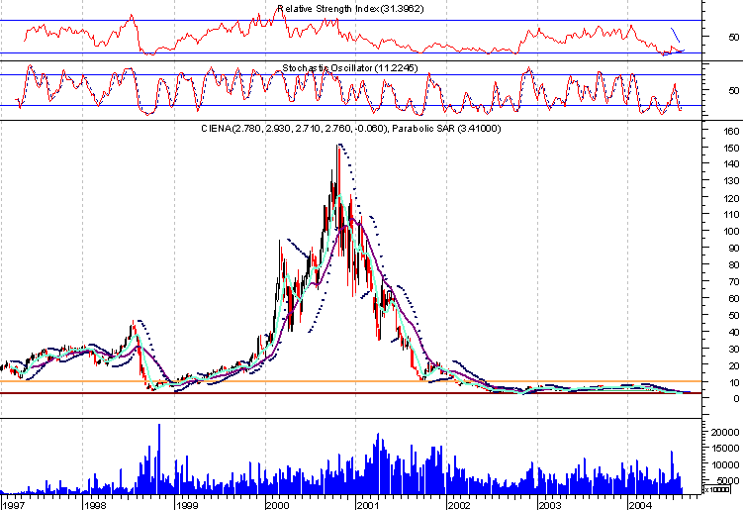Click the 30 price axis label
This screenshot has width=743, height=510.
733,350
